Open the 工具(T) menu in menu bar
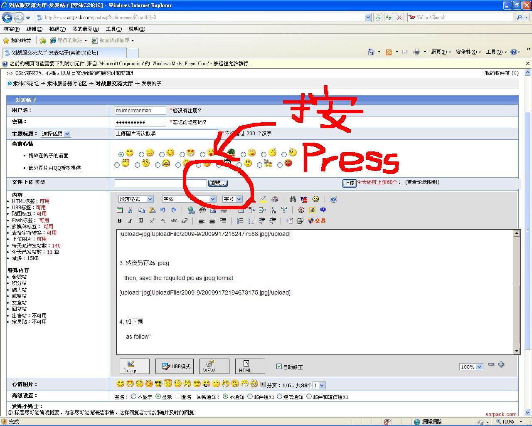Screen dimensions: 532x426 (x=113, y=29)
